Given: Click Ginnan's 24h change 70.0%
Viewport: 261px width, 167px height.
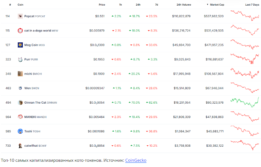Looking at the screenshot, I should click(x=134, y=103).
